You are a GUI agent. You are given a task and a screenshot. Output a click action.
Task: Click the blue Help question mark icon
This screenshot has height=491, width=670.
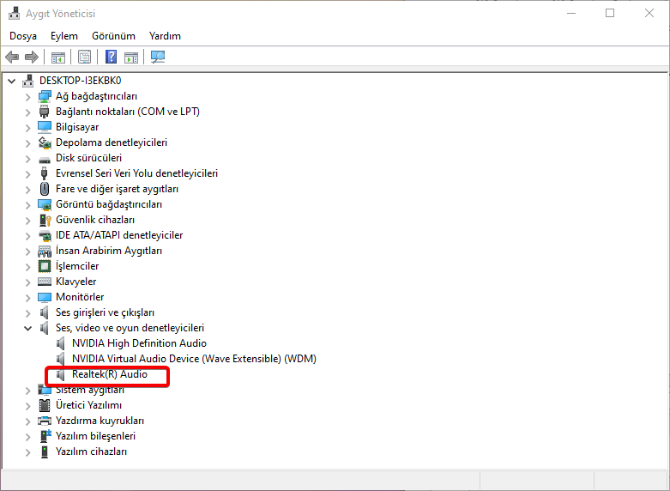tap(112, 57)
